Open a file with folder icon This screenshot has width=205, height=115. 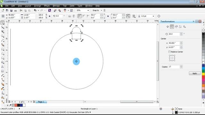pos(7,11)
